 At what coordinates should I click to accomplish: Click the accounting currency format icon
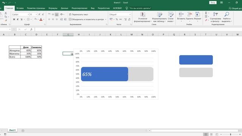point(111,19)
